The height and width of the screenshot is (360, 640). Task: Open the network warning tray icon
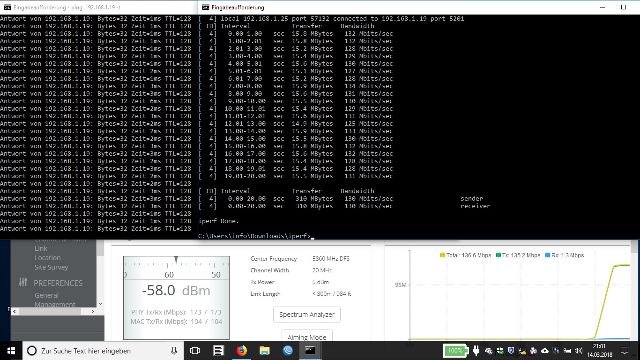pos(522,351)
